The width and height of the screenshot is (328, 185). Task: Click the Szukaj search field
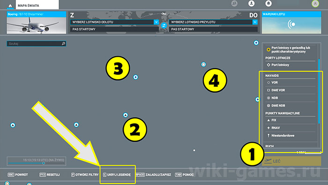pos(37,44)
